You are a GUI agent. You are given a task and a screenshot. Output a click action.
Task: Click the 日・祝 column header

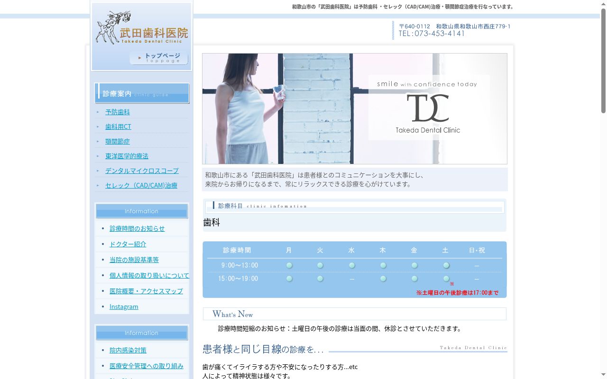click(477, 250)
